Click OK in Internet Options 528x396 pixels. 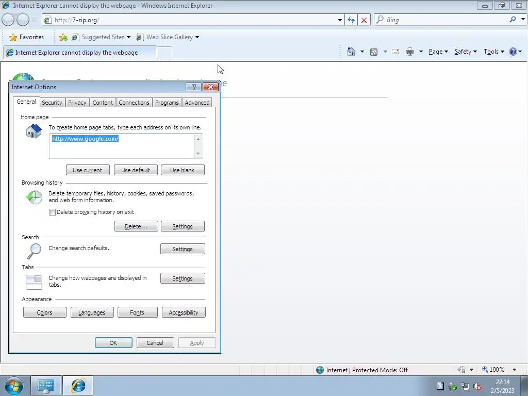coord(113,343)
